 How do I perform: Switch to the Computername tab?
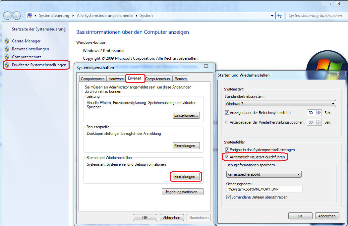click(x=93, y=79)
